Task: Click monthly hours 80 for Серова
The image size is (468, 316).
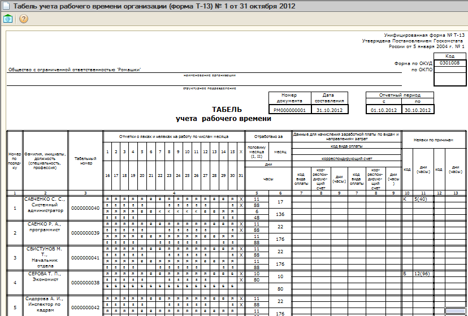Action: click(x=280, y=289)
